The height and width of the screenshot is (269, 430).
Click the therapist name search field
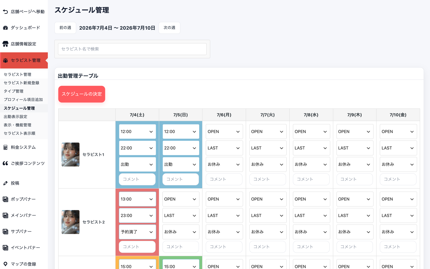point(132,49)
